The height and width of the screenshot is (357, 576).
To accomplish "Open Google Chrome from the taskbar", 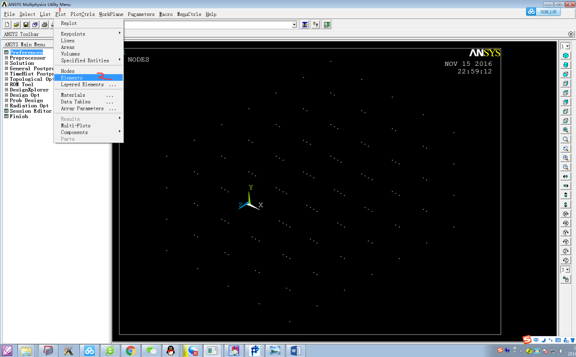I will [131, 351].
